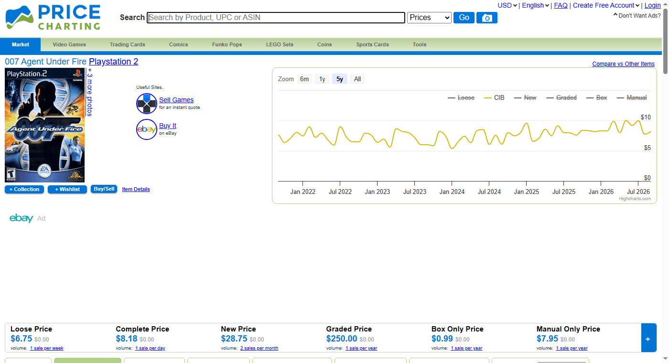Image resolution: width=669 pixels, height=363 pixels.
Task: Open the English language dropdown
Action: point(535,5)
